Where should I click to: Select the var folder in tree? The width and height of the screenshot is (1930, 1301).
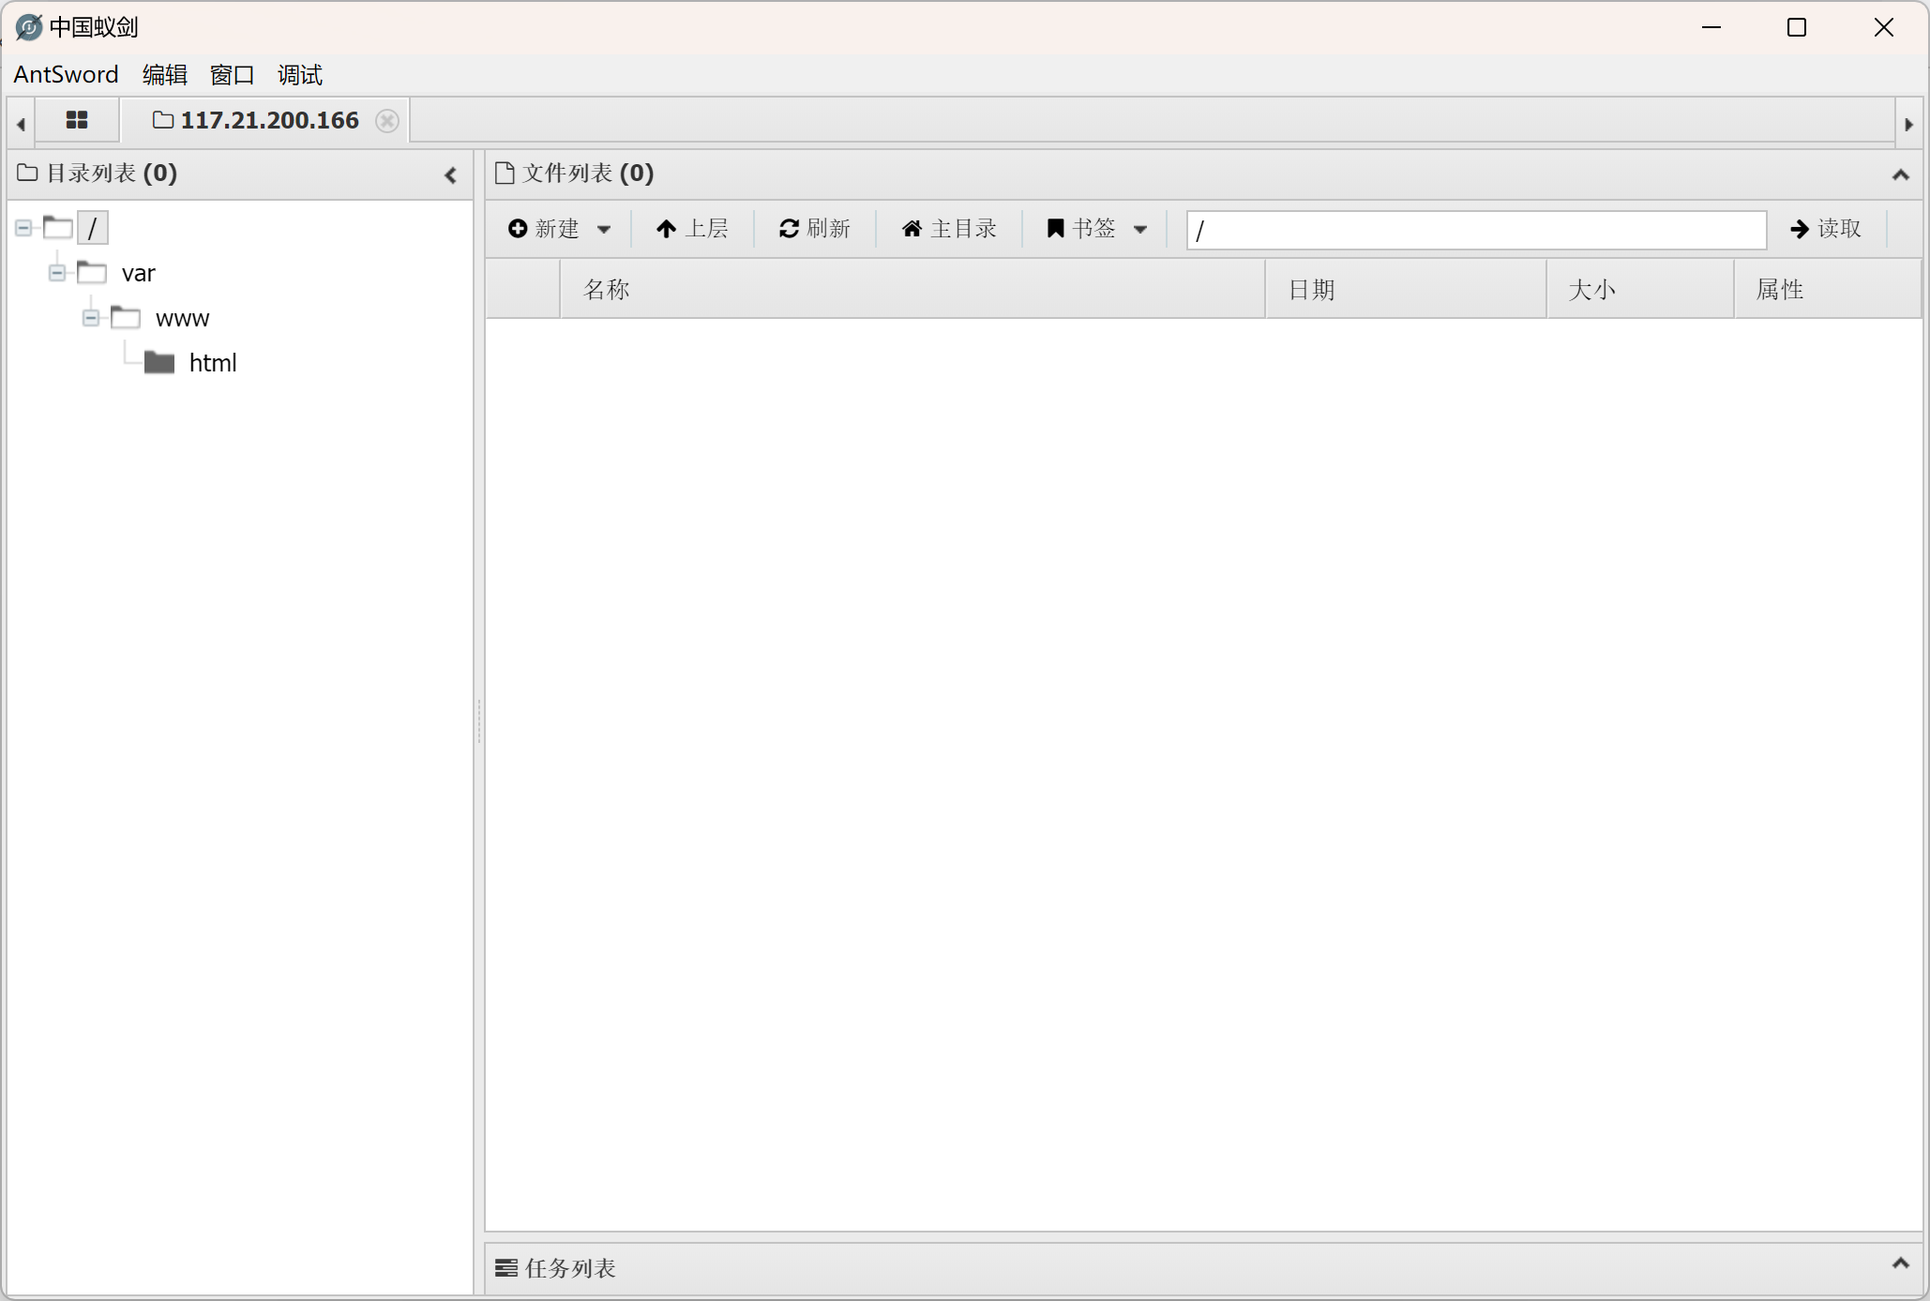[x=138, y=273]
